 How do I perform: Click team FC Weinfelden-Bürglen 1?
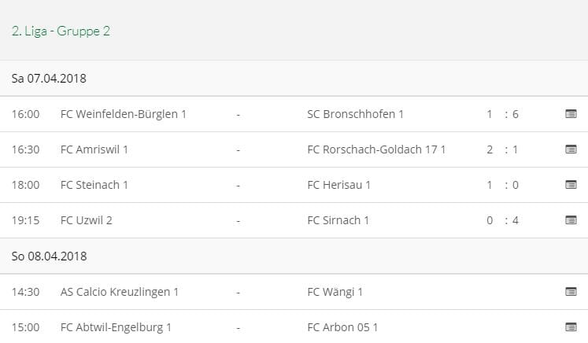(124, 114)
